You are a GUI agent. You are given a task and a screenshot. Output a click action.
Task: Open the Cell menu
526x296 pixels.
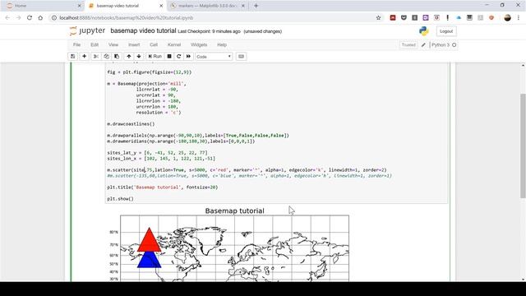click(154, 44)
